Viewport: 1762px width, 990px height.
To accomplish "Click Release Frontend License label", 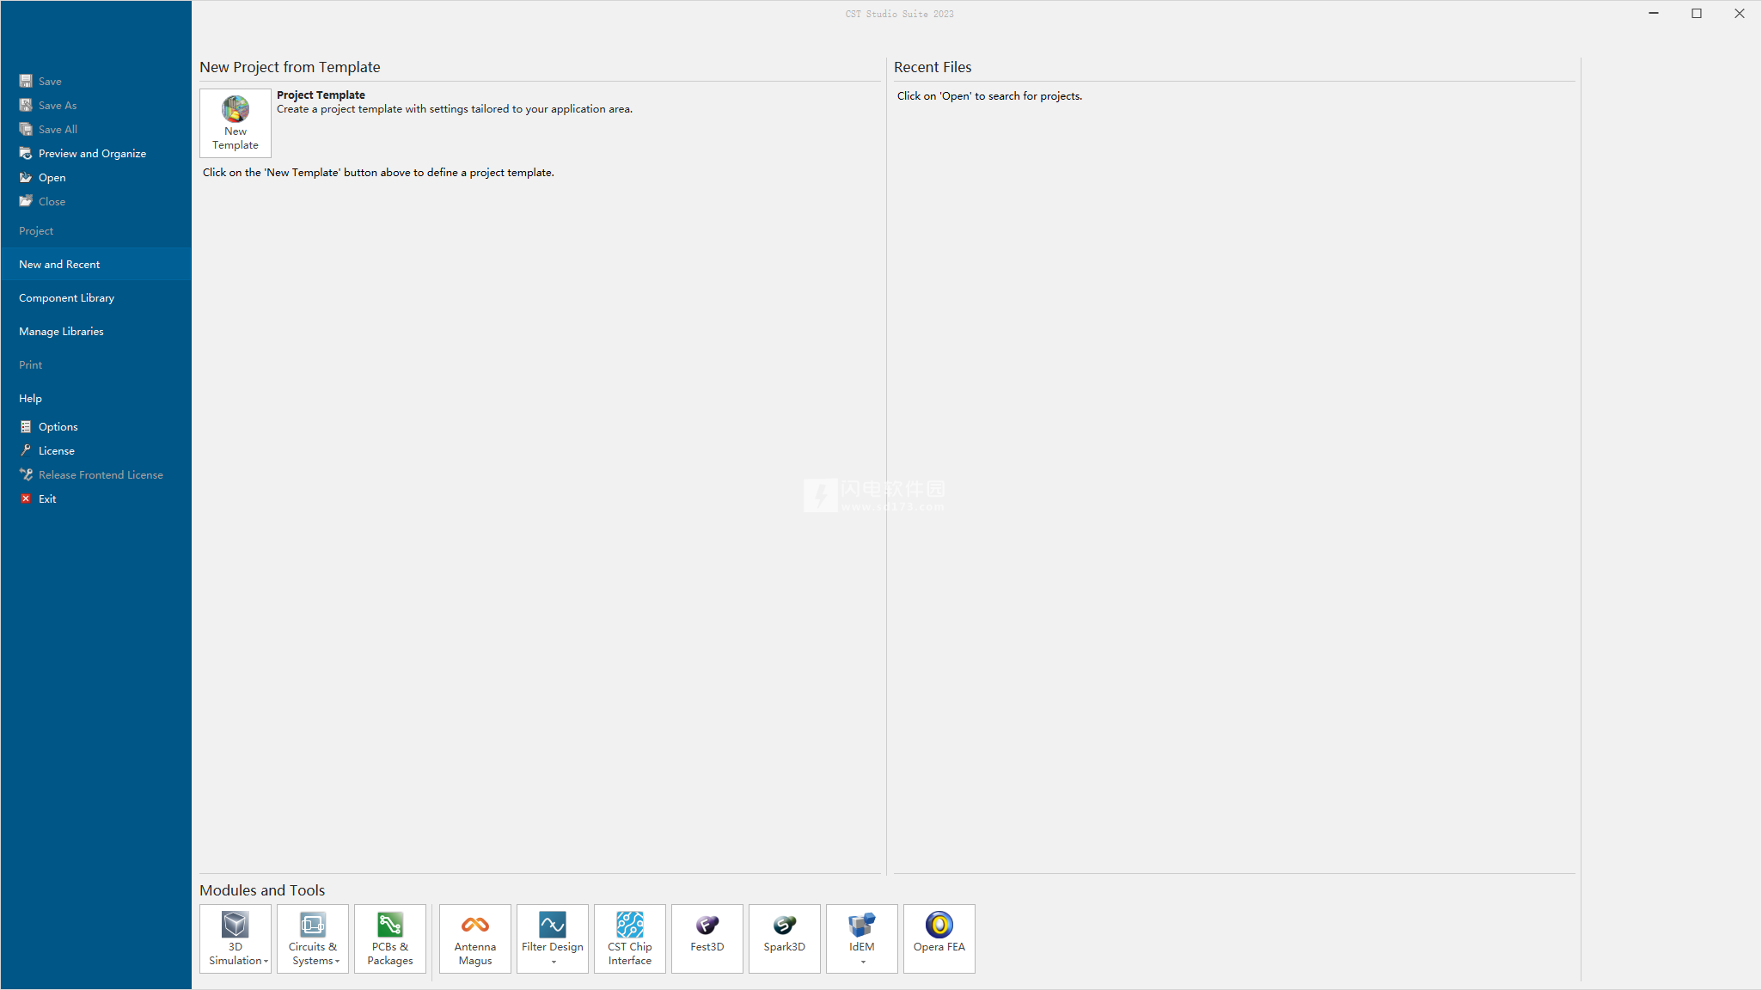I will (101, 474).
